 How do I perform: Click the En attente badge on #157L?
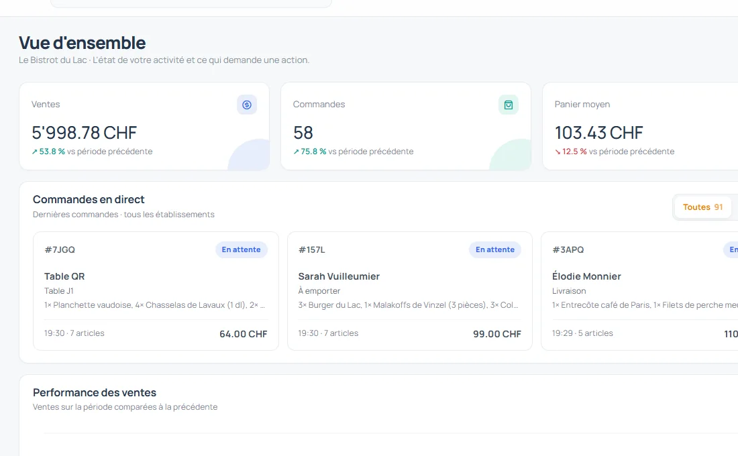[494, 249]
